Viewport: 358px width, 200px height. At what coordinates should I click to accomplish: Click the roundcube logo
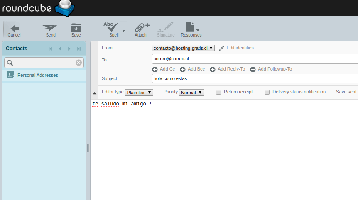[x=38, y=8]
